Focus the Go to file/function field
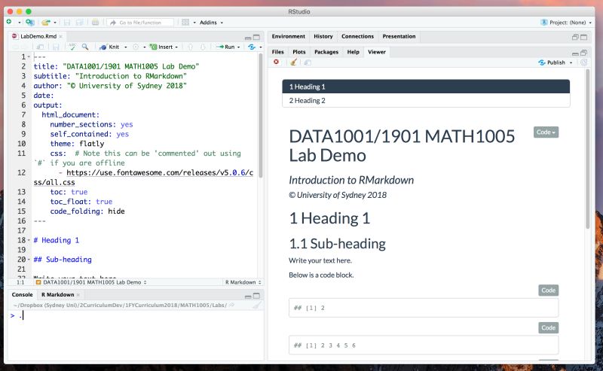The image size is (603, 371). click(x=140, y=23)
